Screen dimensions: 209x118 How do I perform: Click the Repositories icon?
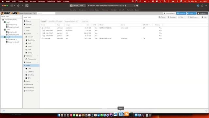(x=26, y=59)
